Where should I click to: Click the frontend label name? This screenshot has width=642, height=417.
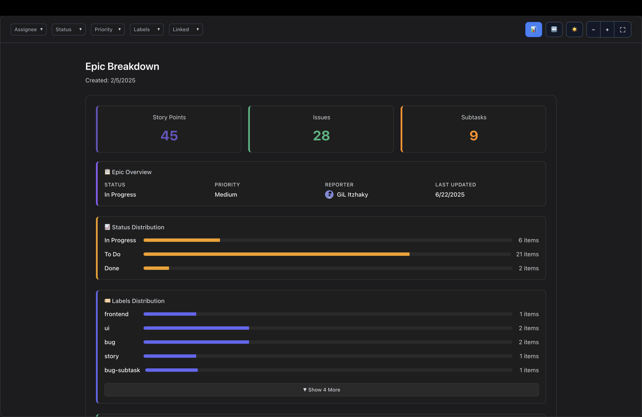tap(116, 314)
